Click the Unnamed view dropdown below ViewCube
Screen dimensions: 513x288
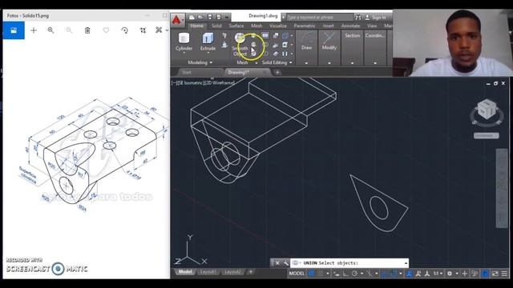(x=487, y=135)
